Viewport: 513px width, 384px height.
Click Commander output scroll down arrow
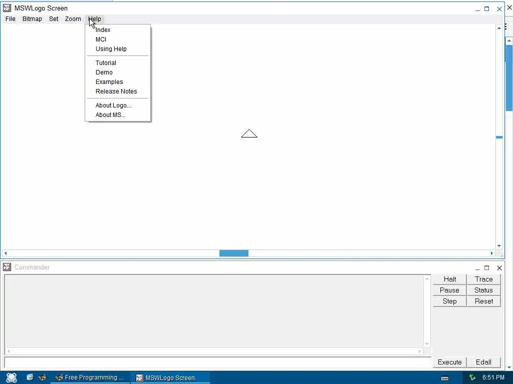[x=427, y=344]
